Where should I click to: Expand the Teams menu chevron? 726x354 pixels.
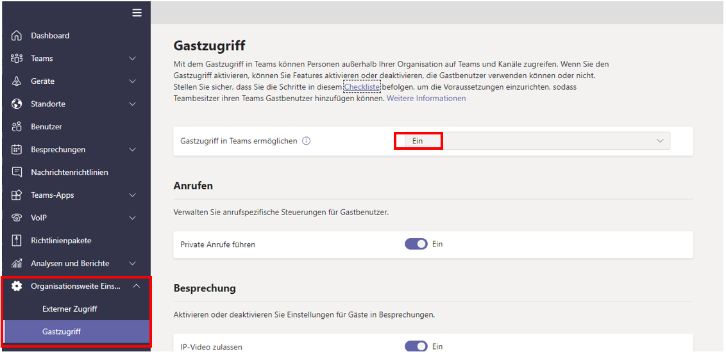132,59
